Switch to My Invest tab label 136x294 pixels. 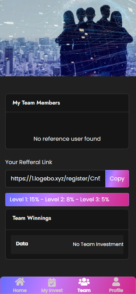[x=52, y=291]
